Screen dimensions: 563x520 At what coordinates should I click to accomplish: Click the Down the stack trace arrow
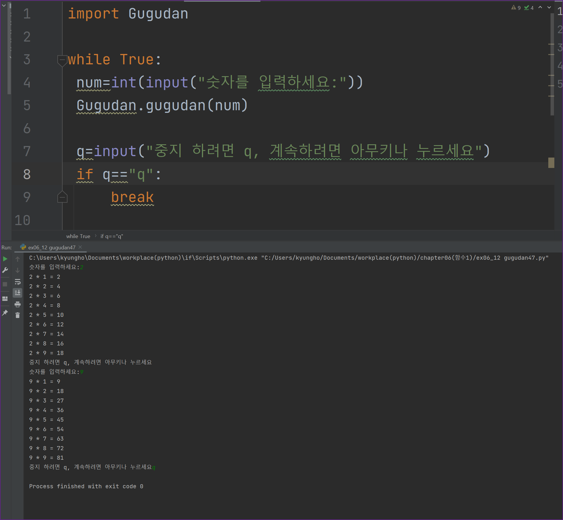click(x=18, y=270)
